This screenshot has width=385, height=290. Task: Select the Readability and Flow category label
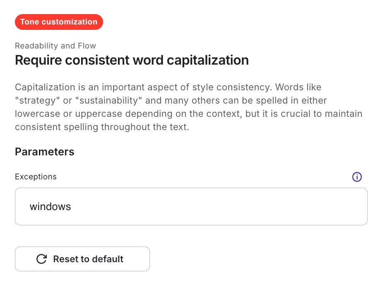coord(55,46)
